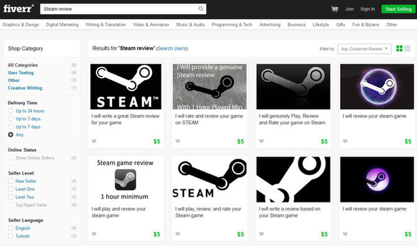Click heart on 'play and review your steam game' gig
The width and height of the screenshot is (417, 246).
[94, 234]
